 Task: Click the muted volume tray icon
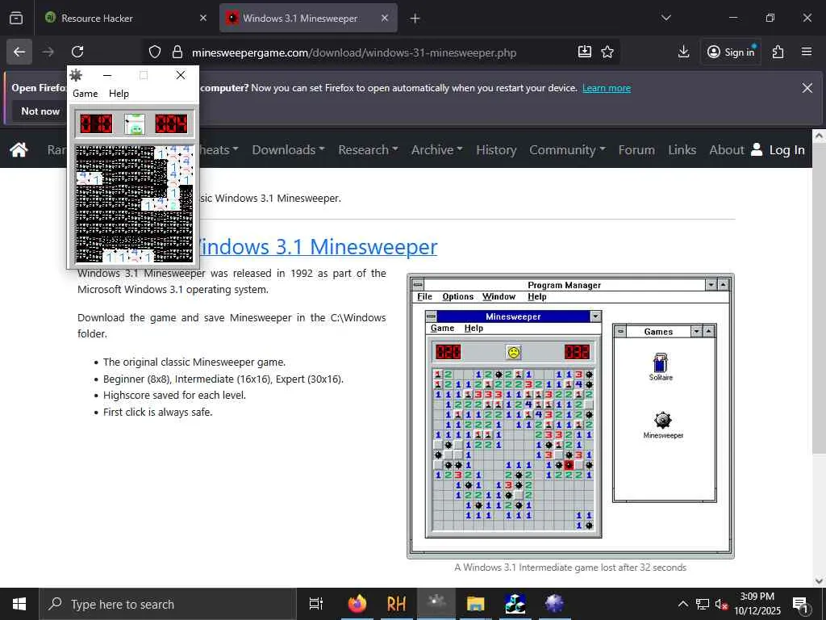point(720,604)
